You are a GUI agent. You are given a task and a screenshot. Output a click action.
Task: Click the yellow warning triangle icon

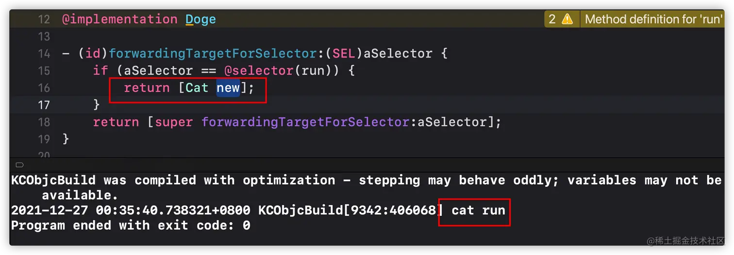[x=567, y=19]
